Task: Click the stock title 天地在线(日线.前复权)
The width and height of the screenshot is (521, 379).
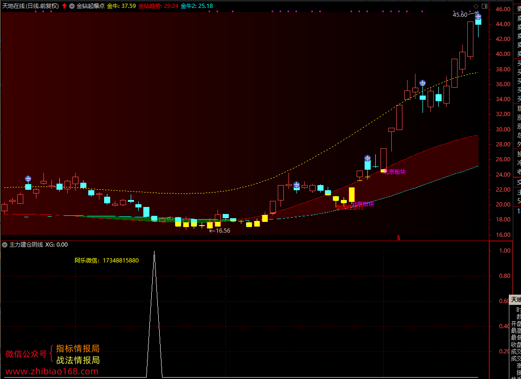Action: click(30, 6)
